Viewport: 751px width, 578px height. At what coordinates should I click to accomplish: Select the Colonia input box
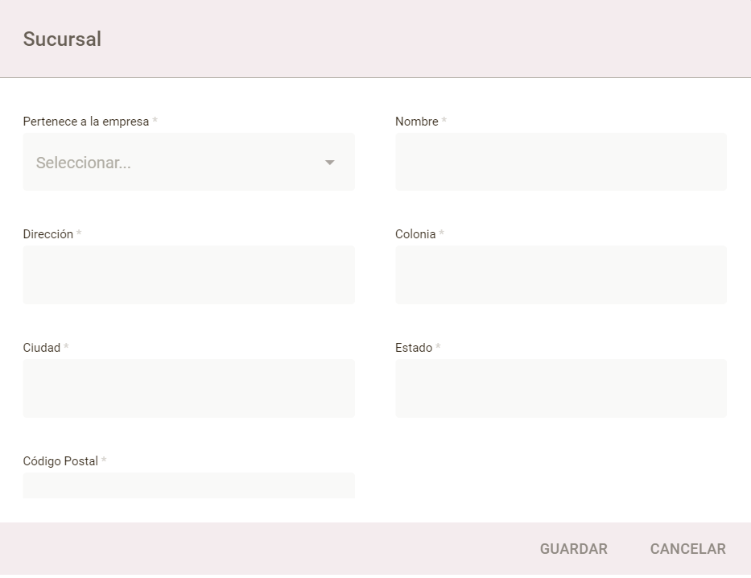(x=560, y=275)
